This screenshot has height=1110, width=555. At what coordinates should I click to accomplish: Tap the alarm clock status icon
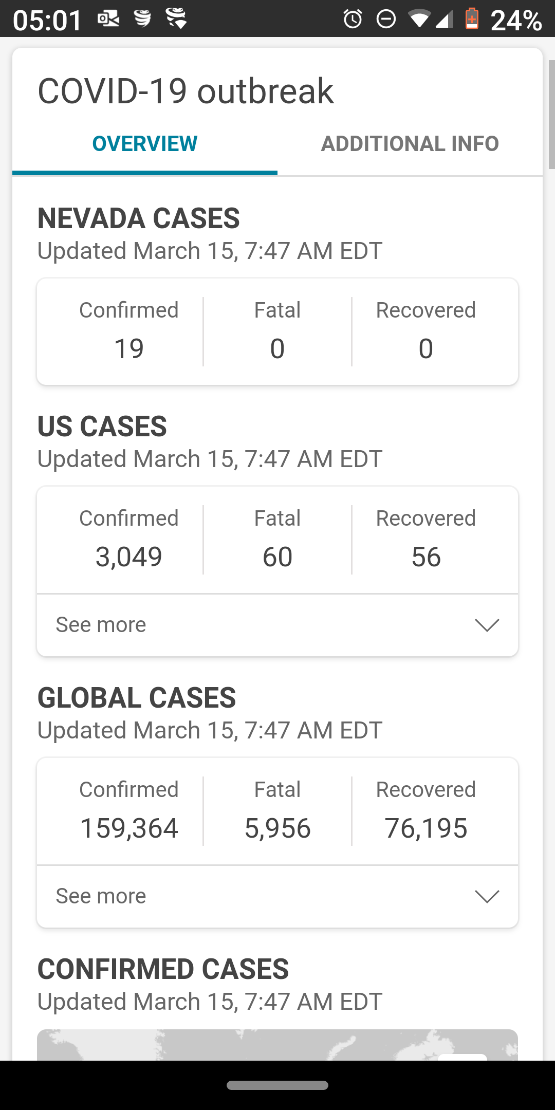coord(353,20)
